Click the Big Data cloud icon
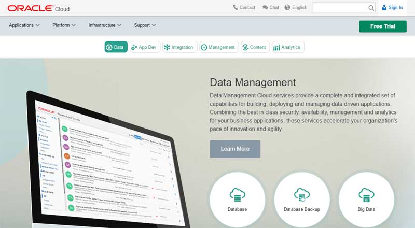 (x=366, y=195)
